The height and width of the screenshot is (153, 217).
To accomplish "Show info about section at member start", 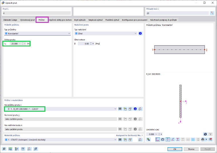I will (135, 109).
